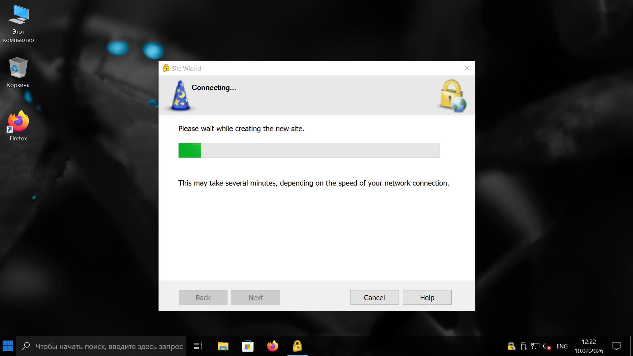Click the padlock globe icon in header
The width and height of the screenshot is (633, 356).
tap(453, 96)
